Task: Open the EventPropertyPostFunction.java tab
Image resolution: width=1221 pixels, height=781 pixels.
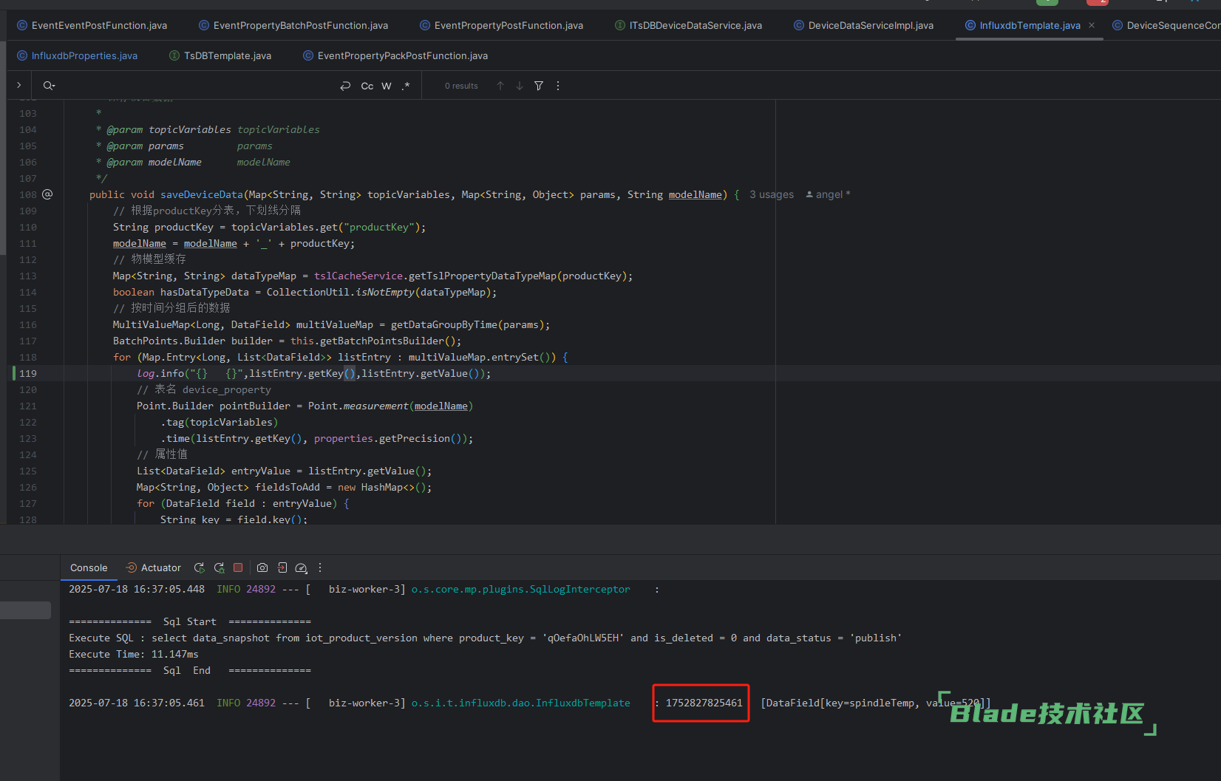Action: coord(502,25)
